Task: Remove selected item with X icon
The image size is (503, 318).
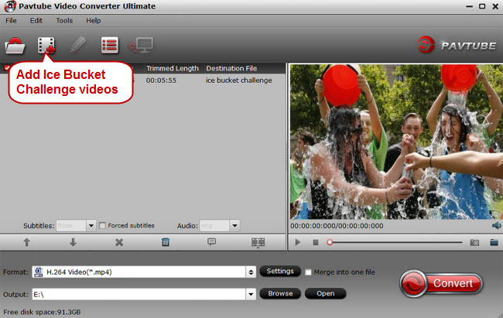Action: pos(119,242)
